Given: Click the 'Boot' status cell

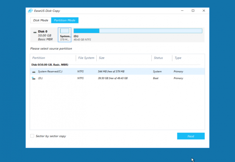Looking at the screenshot, I should pyautogui.click(x=156, y=78).
